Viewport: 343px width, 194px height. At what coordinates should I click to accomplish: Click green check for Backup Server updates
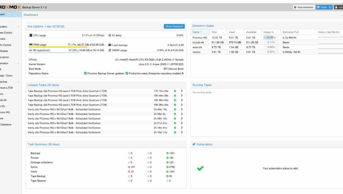click(85, 73)
